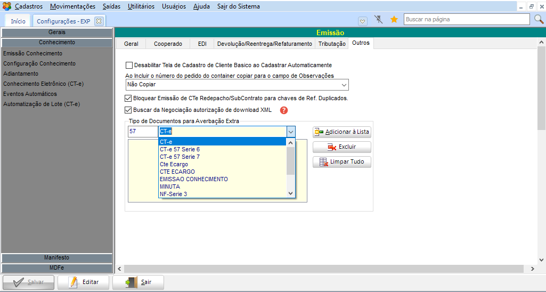The height and width of the screenshot is (292, 546).
Task: Click the Editar button
Action: tap(83, 282)
